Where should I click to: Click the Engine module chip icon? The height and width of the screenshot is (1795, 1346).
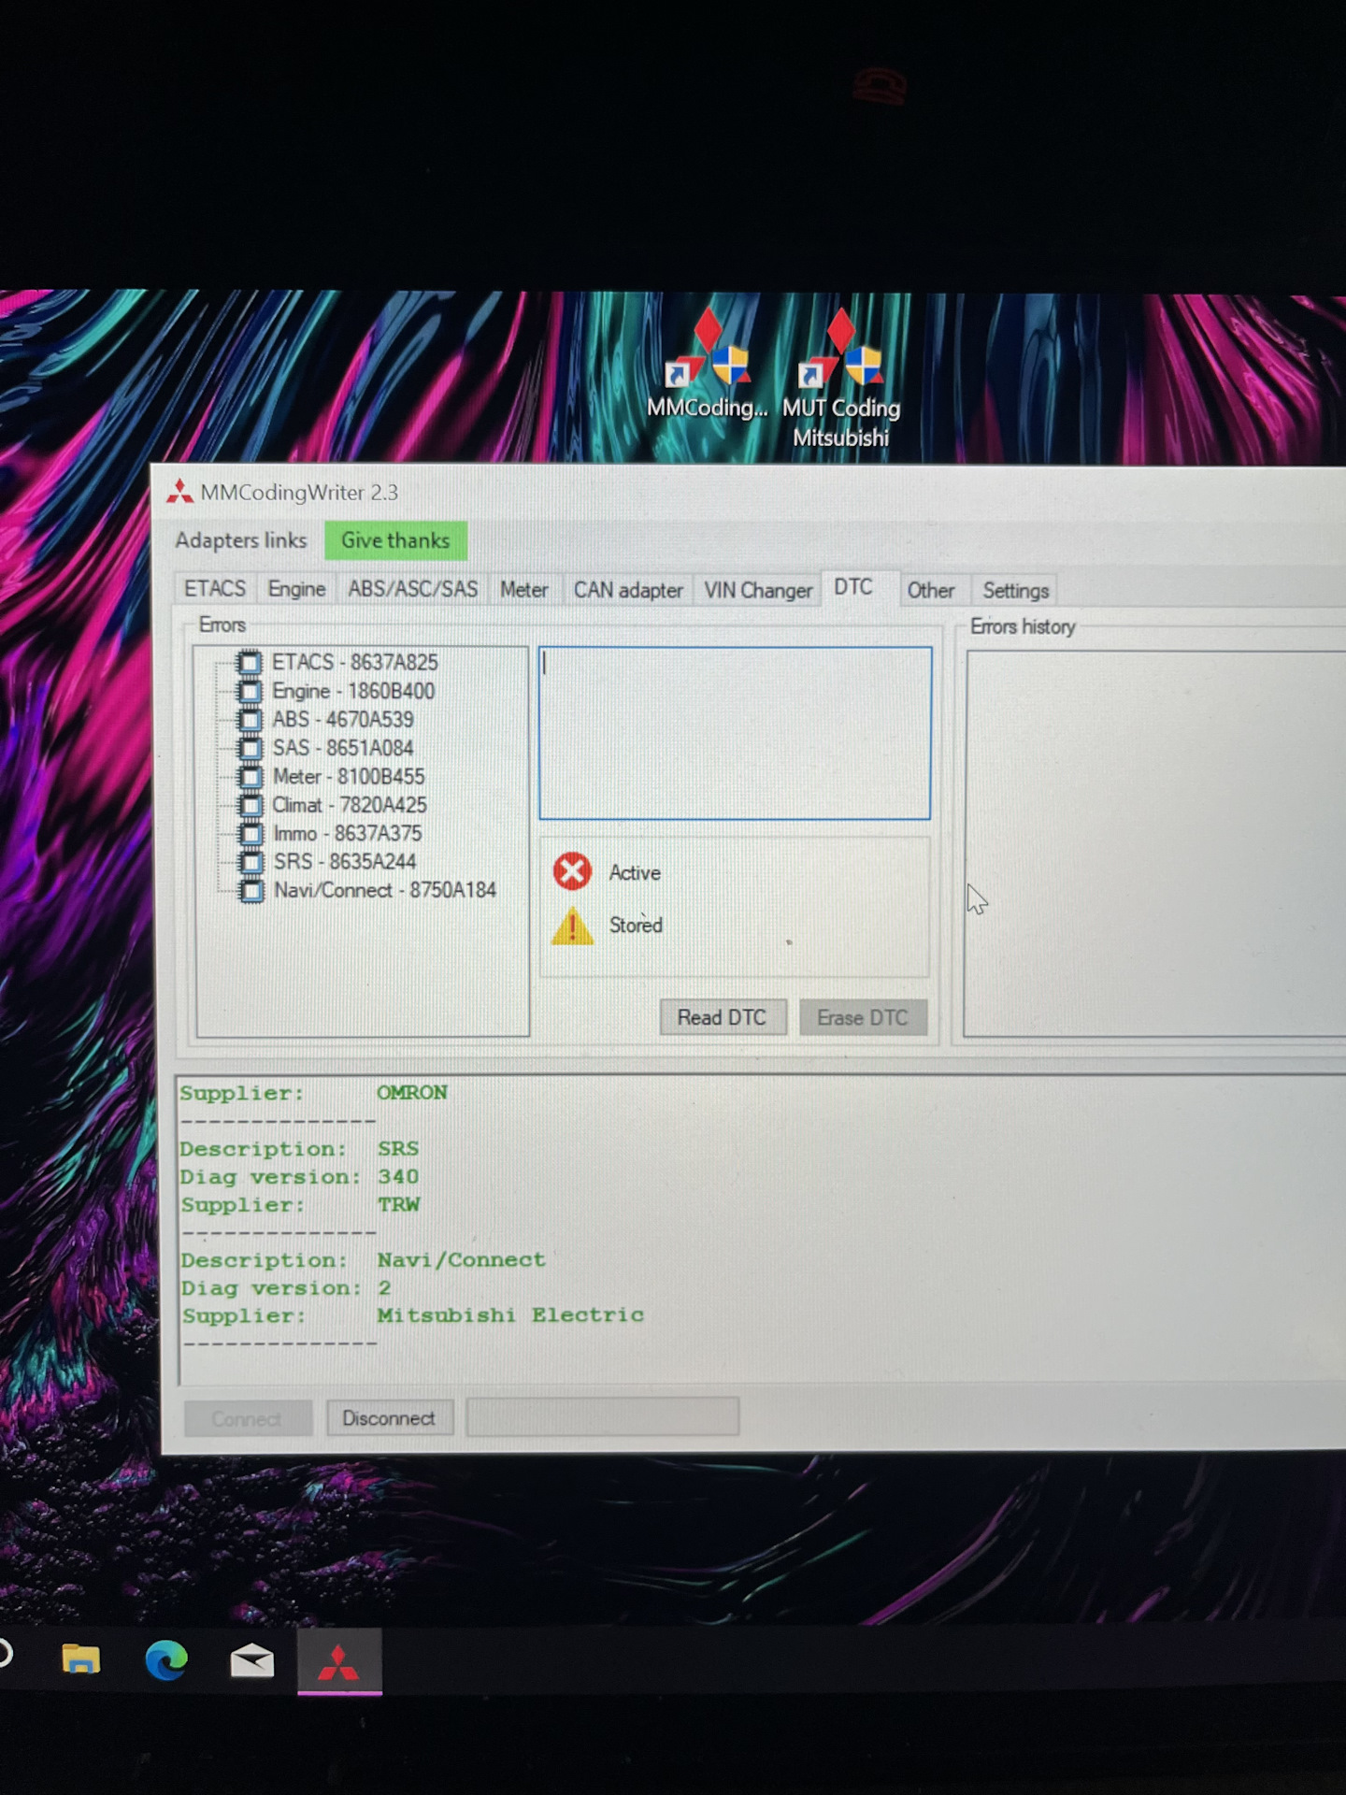click(x=249, y=691)
